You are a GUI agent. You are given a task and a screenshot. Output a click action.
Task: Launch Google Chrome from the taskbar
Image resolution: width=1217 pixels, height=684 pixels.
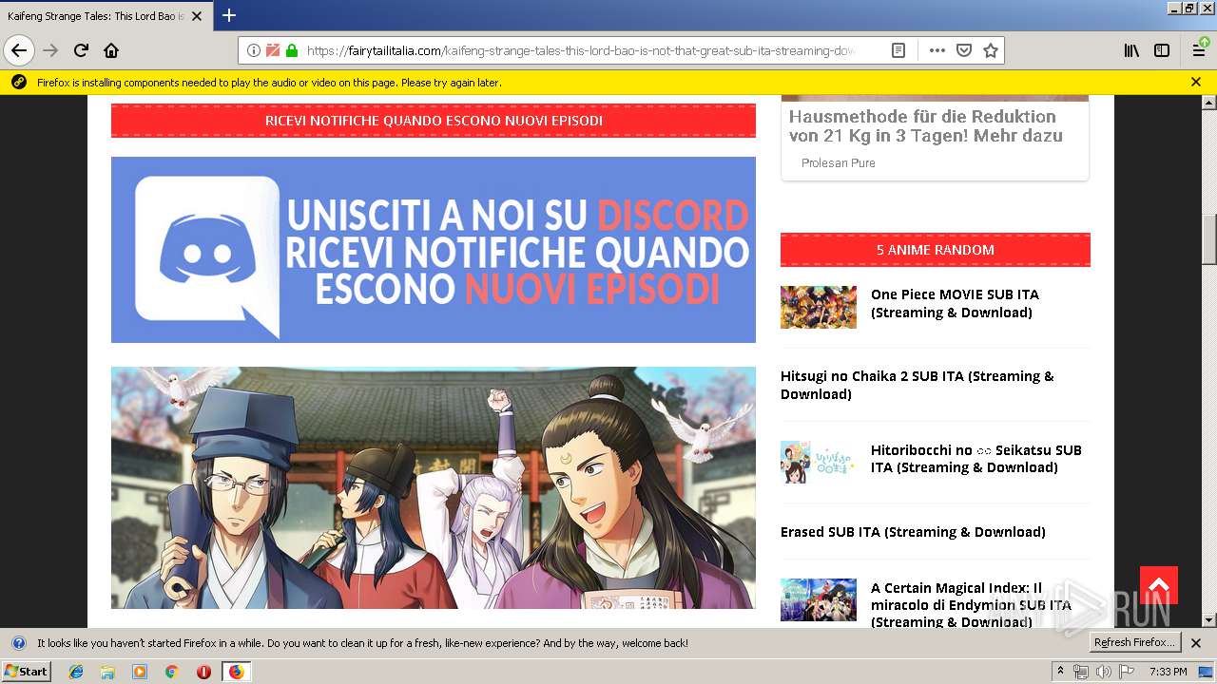click(171, 672)
